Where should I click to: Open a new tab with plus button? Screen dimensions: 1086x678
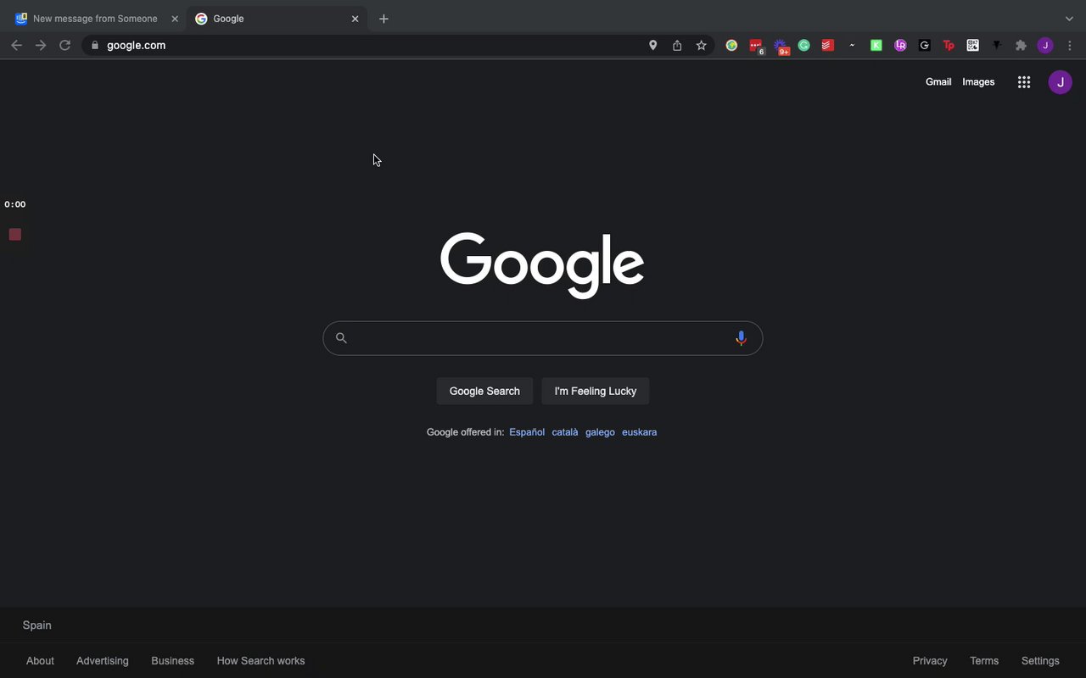click(x=383, y=19)
